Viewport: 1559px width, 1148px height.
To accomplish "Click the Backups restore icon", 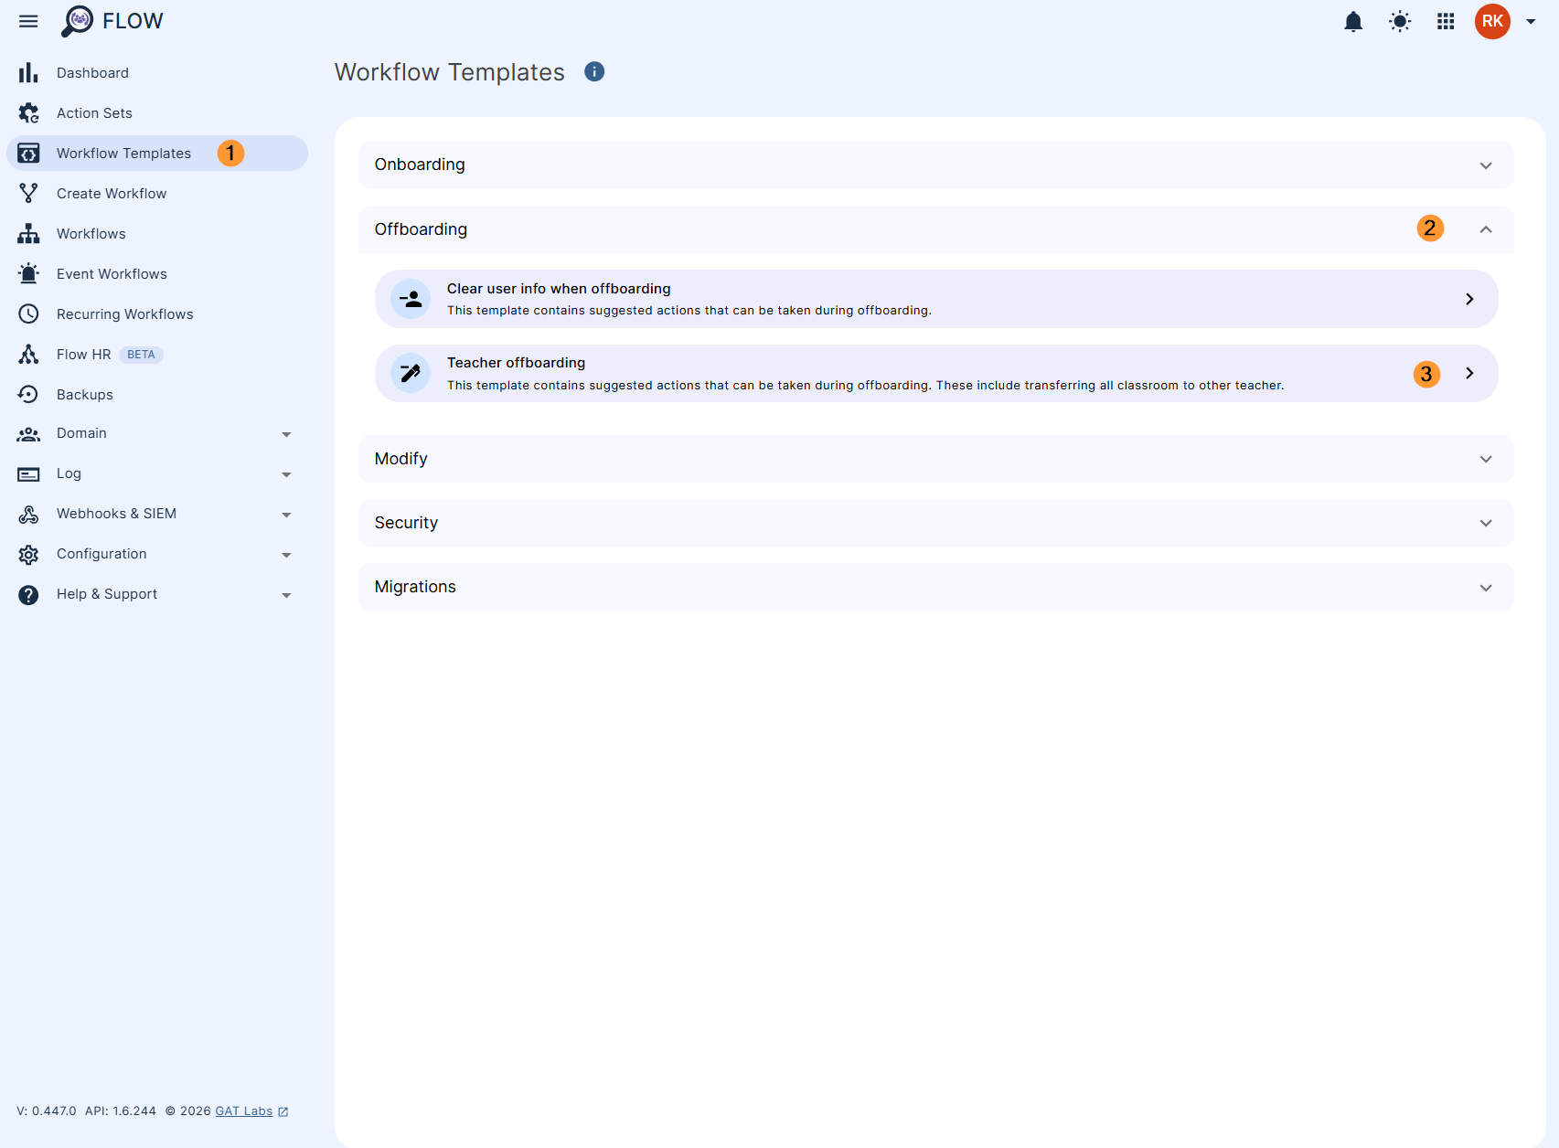I will 28,394.
